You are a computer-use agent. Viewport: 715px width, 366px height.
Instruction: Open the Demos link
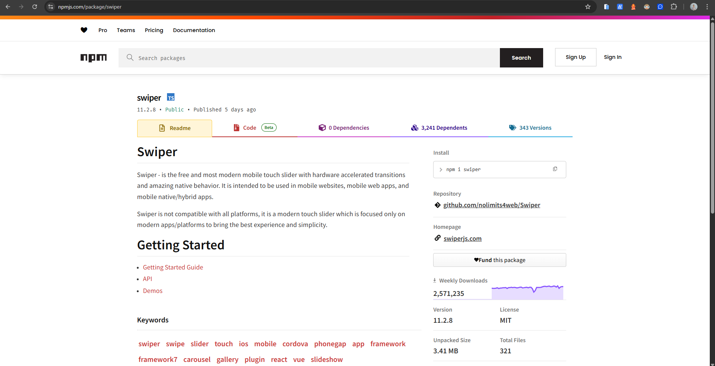(153, 291)
